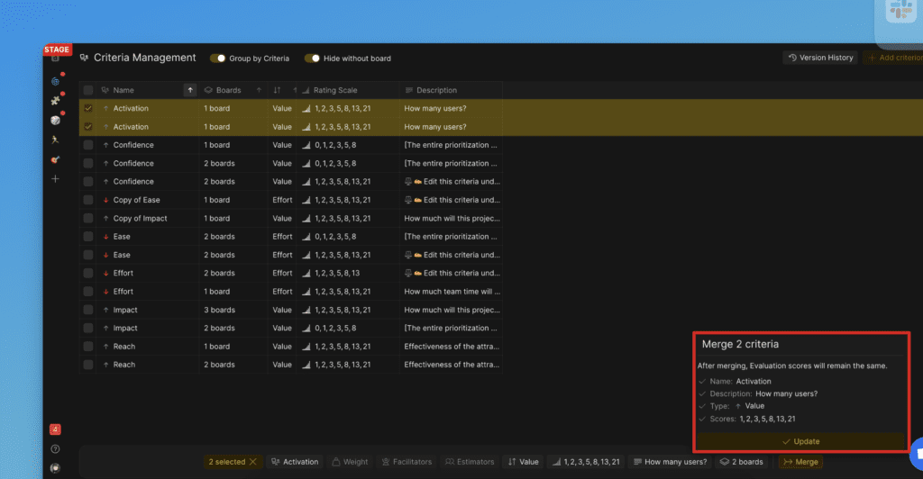923x479 pixels.
Task: Click the X to clear the selection
Action: (252, 462)
